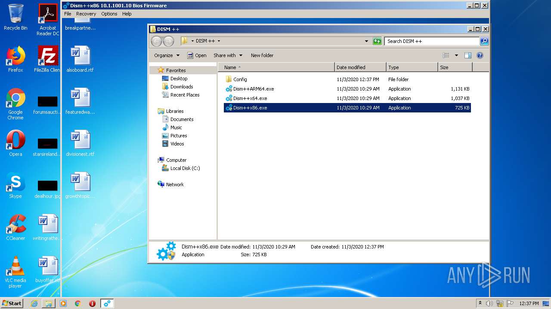Viewport: 551px width, 309px height.
Task: Open Explorer help question-mark button
Action: (480, 55)
